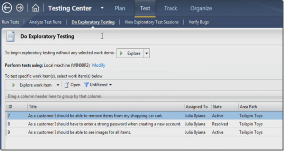Sort by the Title column header

coord(106,107)
